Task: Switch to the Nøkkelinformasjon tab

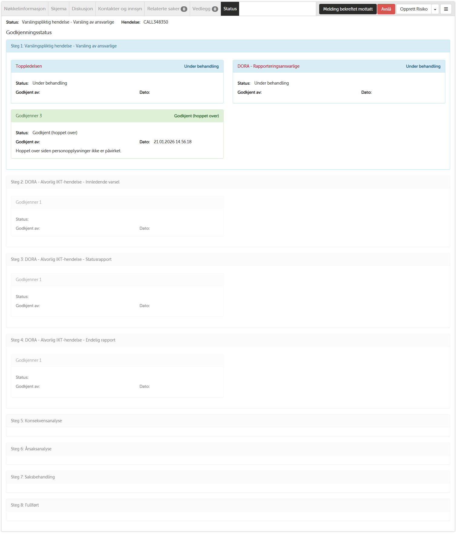Action: click(x=25, y=9)
